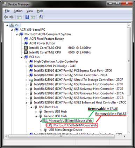Viewport: 135px width, 148px height.
Task: Click USB plug icon for controller 27C9
Action: point(31,89)
